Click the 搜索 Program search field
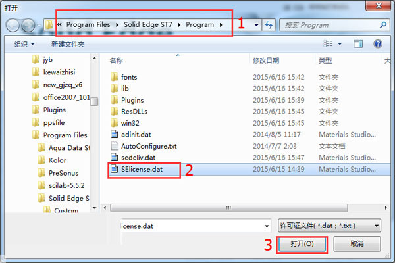The width and height of the screenshot is (395, 263). click(330, 25)
